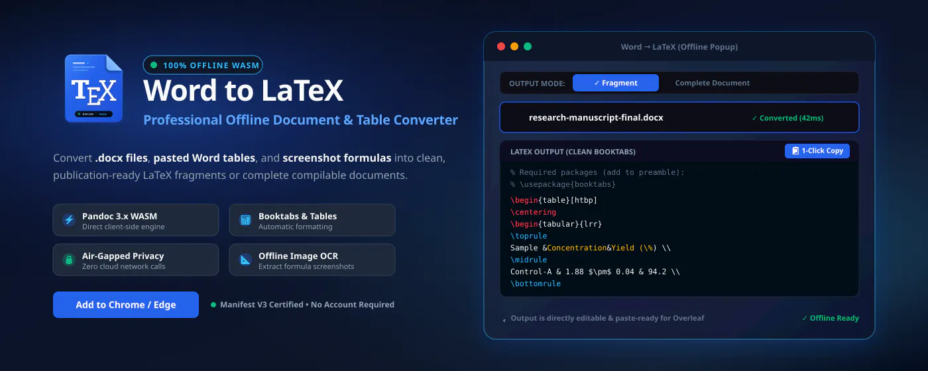Click the Pandoc lightning bolt icon

click(69, 220)
